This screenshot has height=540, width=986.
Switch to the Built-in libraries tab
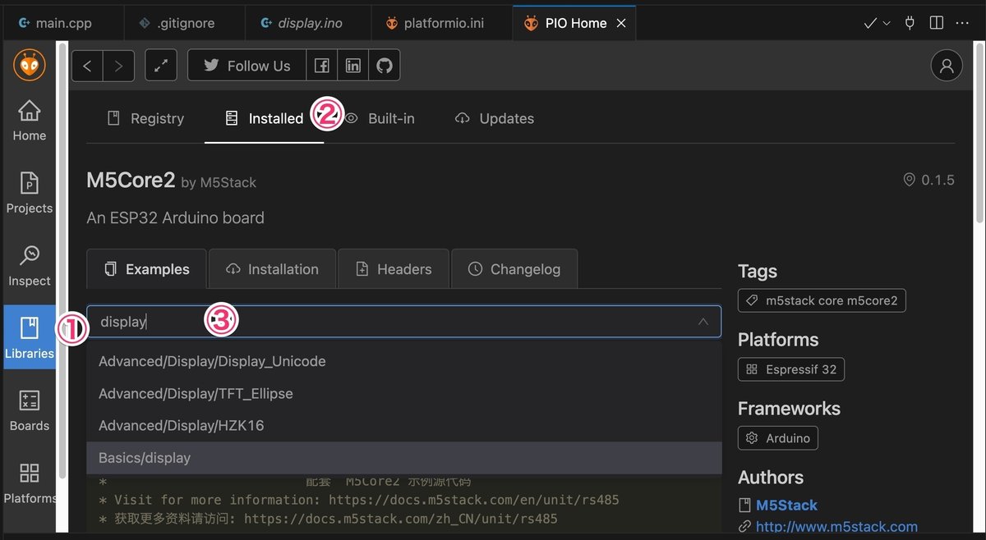[x=379, y=118]
